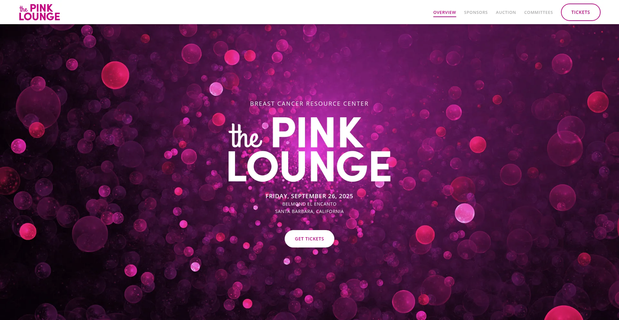Click the Pink Lounge logo in the header
Screen dimensions: 619x320
[40, 12]
